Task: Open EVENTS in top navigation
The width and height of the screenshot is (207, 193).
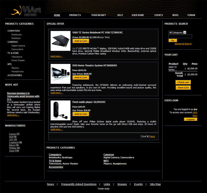Action: click(x=158, y=15)
